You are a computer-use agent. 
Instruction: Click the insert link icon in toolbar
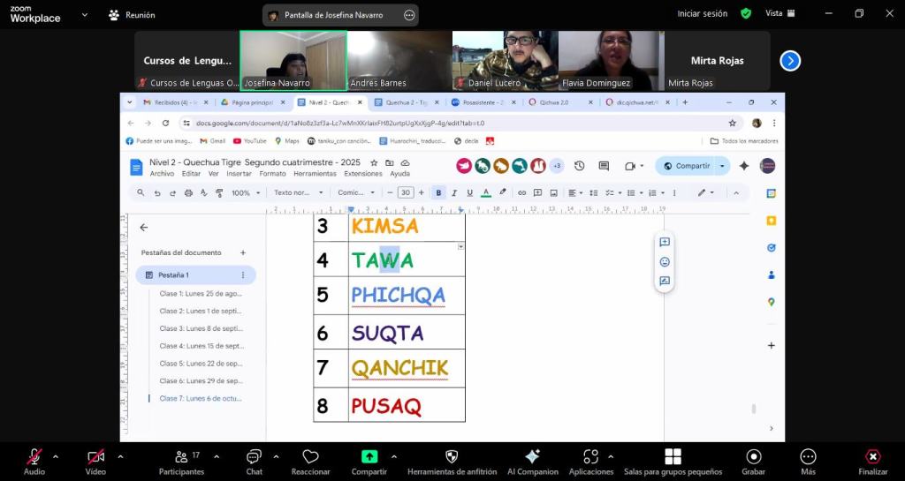coord(522,192)
